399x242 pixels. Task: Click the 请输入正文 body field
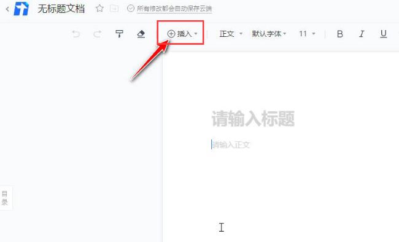231,145
